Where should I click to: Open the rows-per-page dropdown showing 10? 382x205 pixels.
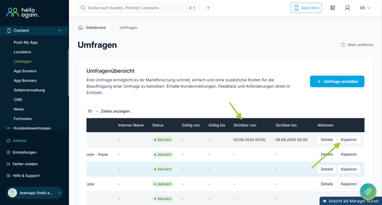[x=93, y=111]
